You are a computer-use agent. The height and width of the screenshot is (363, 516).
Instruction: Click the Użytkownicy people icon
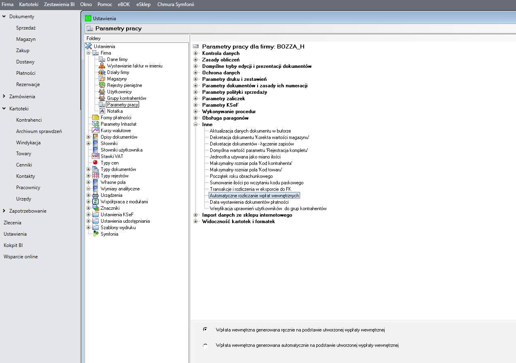tap(102, 92)
